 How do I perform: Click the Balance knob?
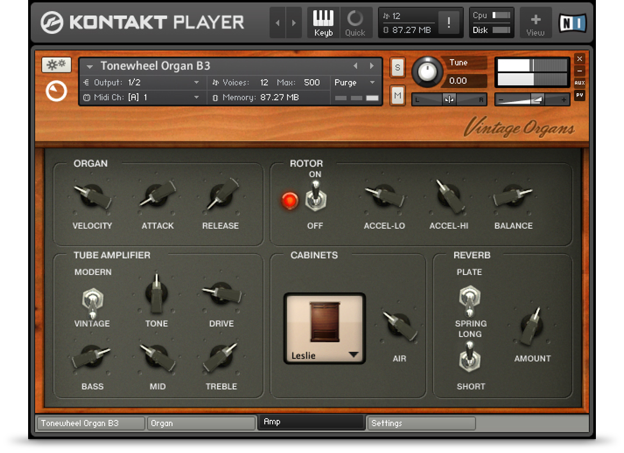[513, 195]
